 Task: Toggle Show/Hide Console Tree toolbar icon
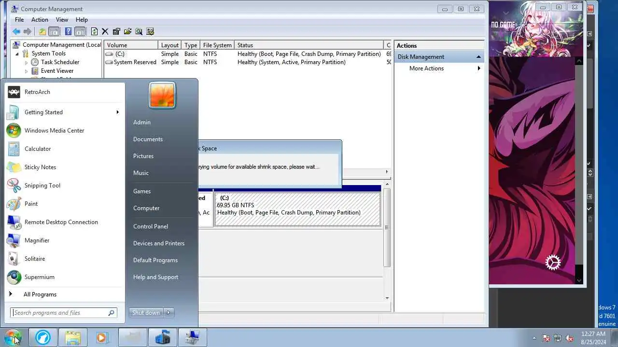coord(54,31)
